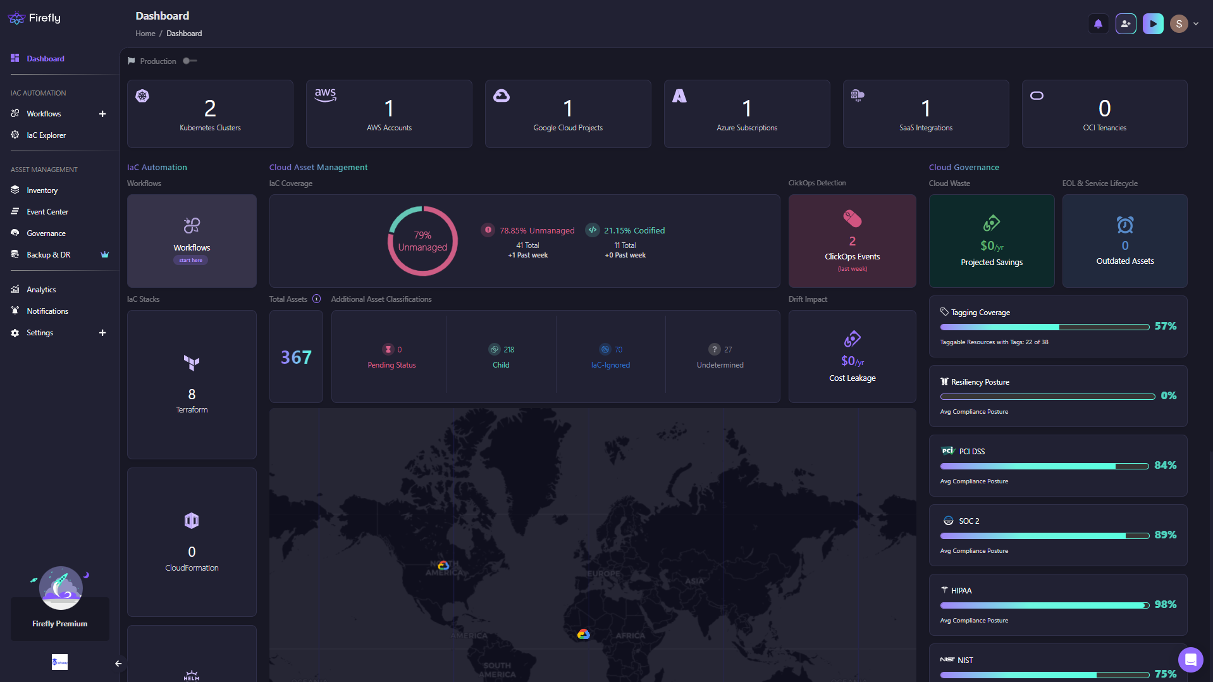Open the SaaS Integrations card

(926, 114)
